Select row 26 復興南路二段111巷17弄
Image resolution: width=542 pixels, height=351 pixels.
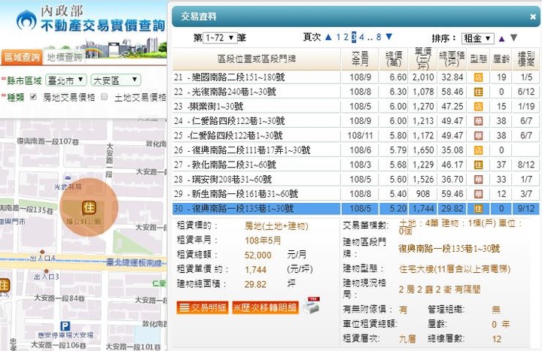coord(355,150)
